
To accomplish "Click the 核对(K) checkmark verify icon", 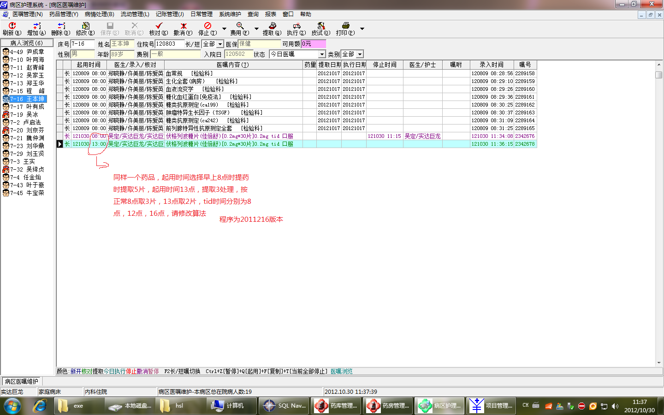I will pos(159,29).
